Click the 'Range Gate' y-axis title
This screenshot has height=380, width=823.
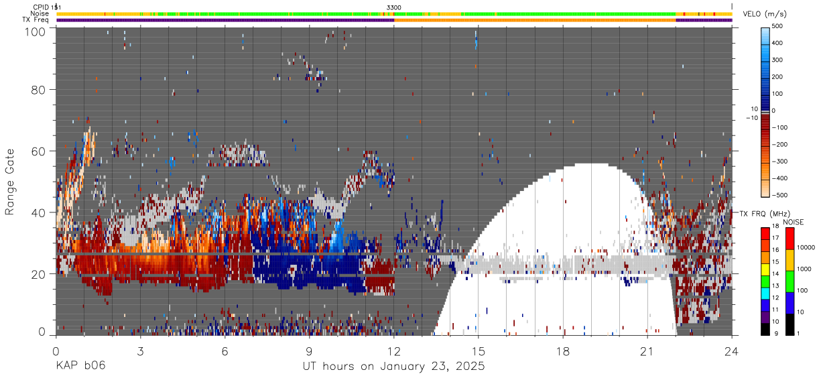tap(10, 182)
